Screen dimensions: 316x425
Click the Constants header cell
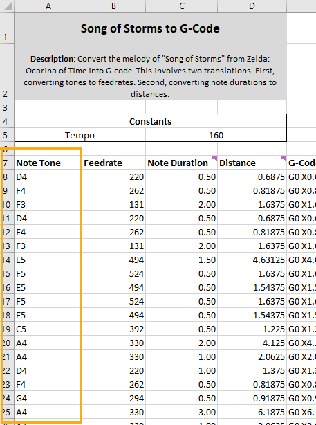point(150,121)
